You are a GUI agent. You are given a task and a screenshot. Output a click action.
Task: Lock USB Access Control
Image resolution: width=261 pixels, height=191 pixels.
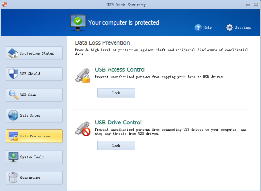(x=116, y=93)
